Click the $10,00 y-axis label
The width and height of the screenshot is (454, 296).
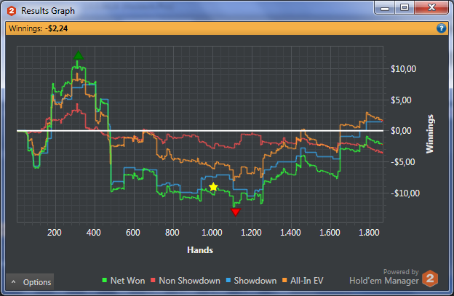click(403, 69)
